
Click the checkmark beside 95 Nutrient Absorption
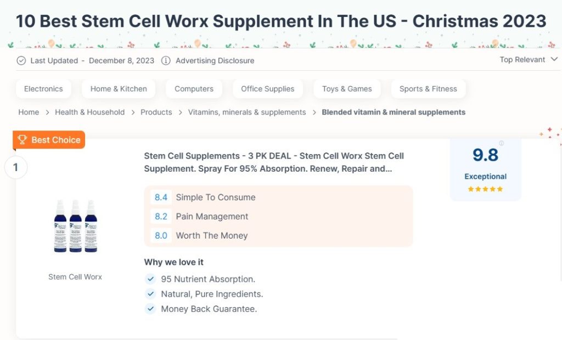(150, 279)
